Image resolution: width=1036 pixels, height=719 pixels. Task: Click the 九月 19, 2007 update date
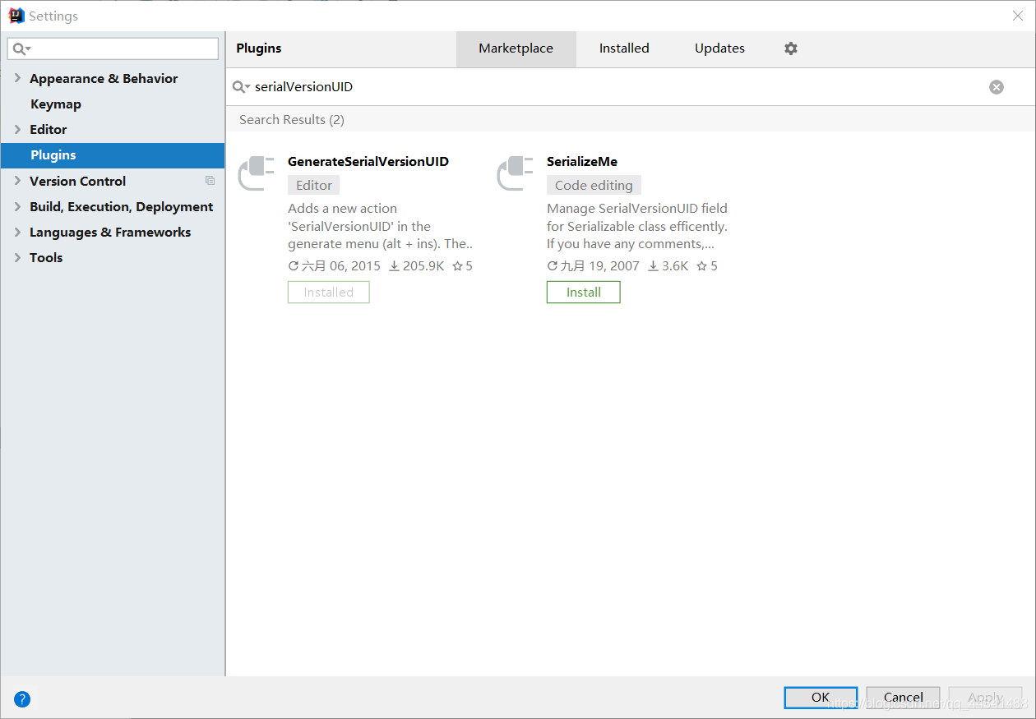pyautogui.click(x=594, y=266)
